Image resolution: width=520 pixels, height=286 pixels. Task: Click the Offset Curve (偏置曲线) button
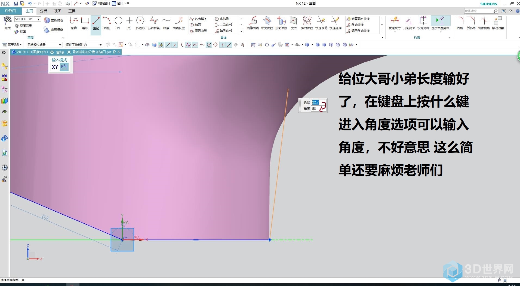click(x=198, y=31)
